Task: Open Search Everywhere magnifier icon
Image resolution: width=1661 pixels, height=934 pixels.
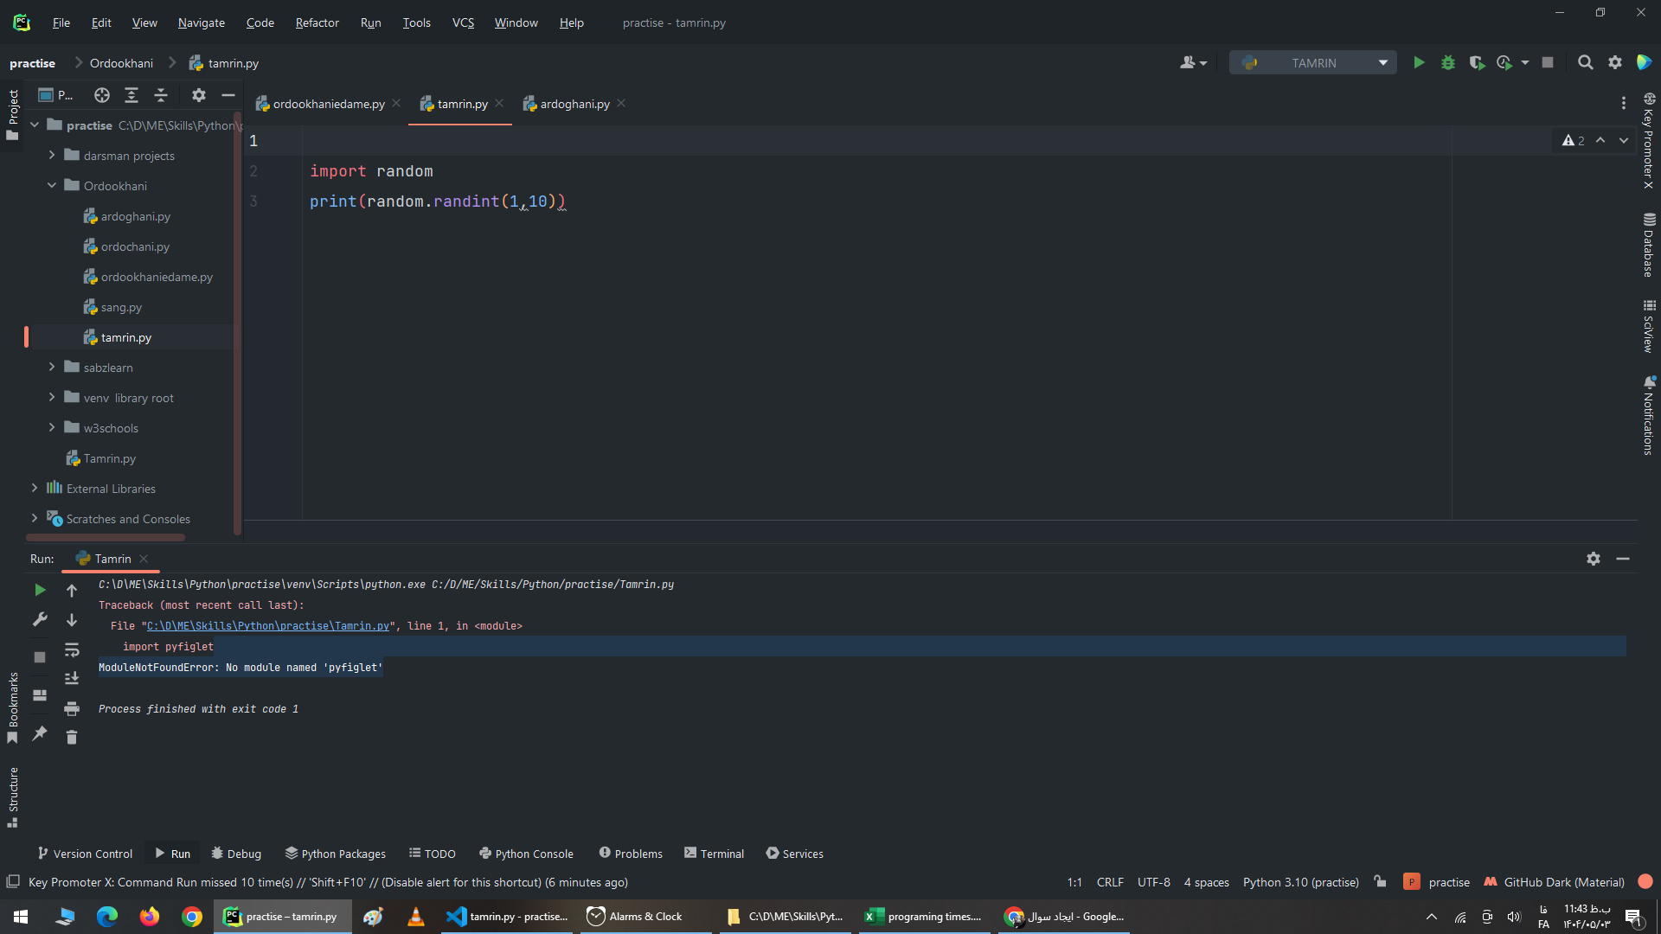Action: pos(1585,62)
